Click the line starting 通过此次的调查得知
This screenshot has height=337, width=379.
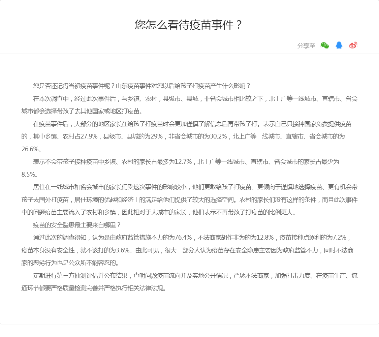point(192,238)
